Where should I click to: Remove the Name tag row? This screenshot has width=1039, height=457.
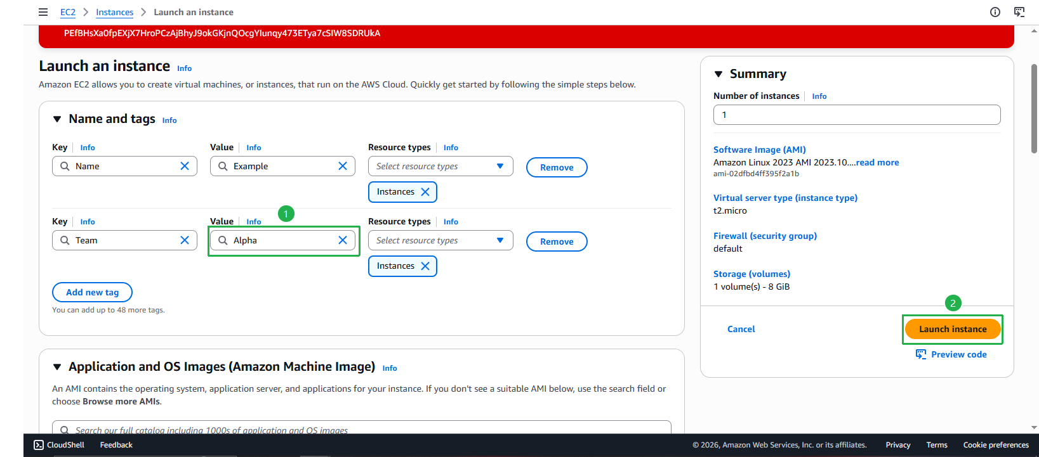(557, 167)
